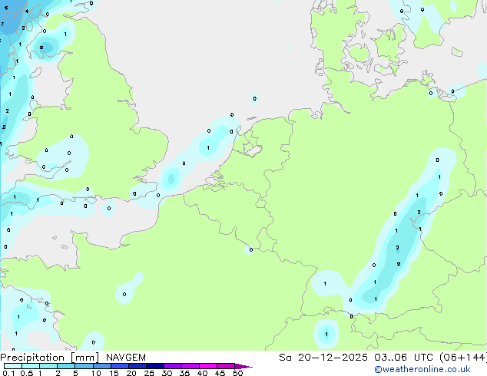The image size is (487, 376).
Task: Choose the 20–25 mm dark blue swatch
Action: tap(137, 366)
